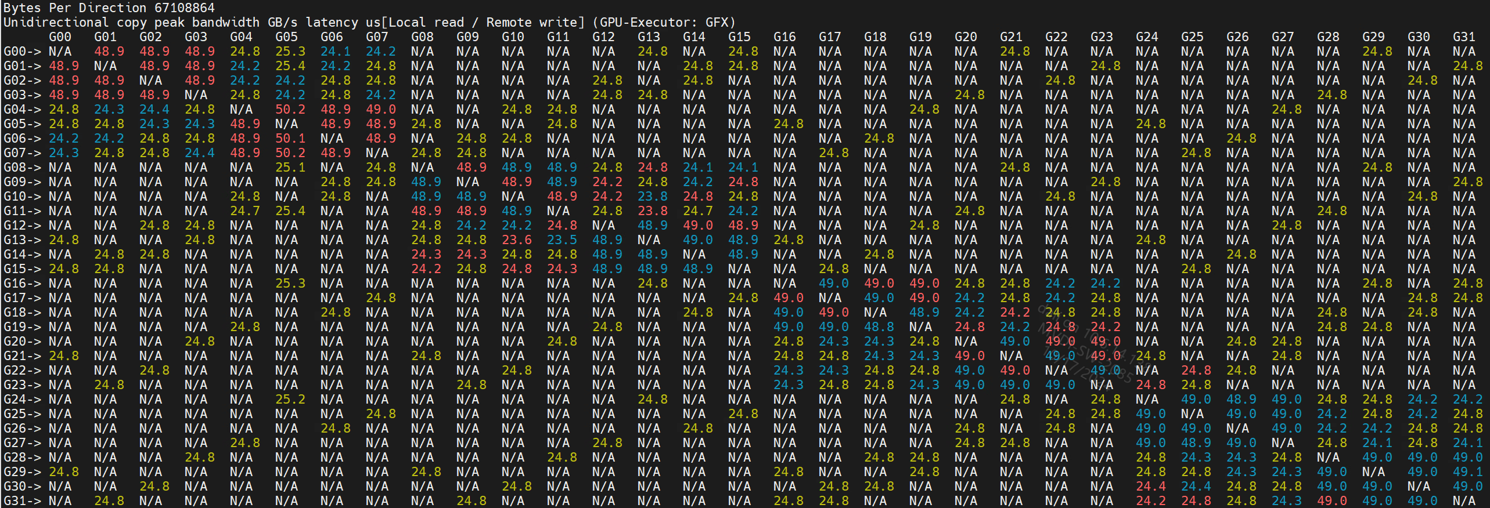Click the "Unidirectional copy peak bandwidth" heading text
This screenshot has width=1490, height=508.
(131, 22)
